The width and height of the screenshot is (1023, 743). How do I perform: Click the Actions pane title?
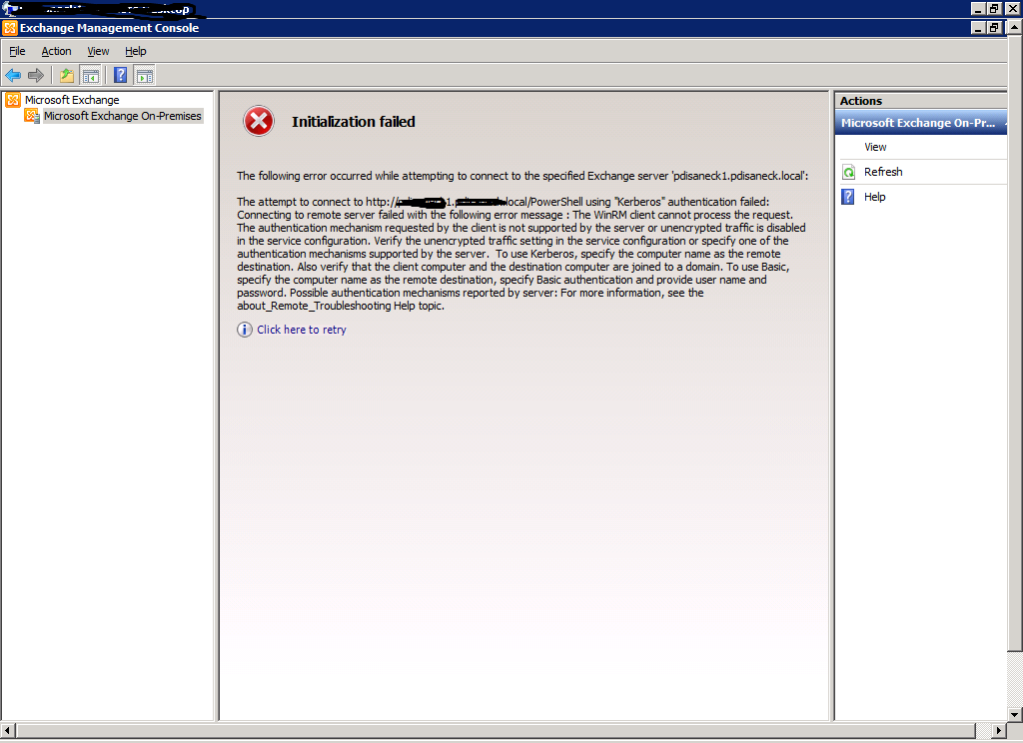[x=860, y=101]
